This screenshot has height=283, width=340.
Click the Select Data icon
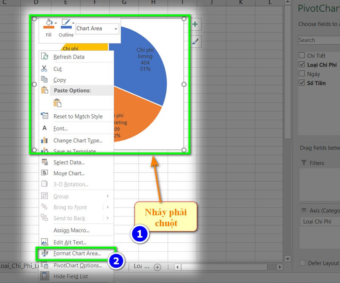tap(45, 162)
